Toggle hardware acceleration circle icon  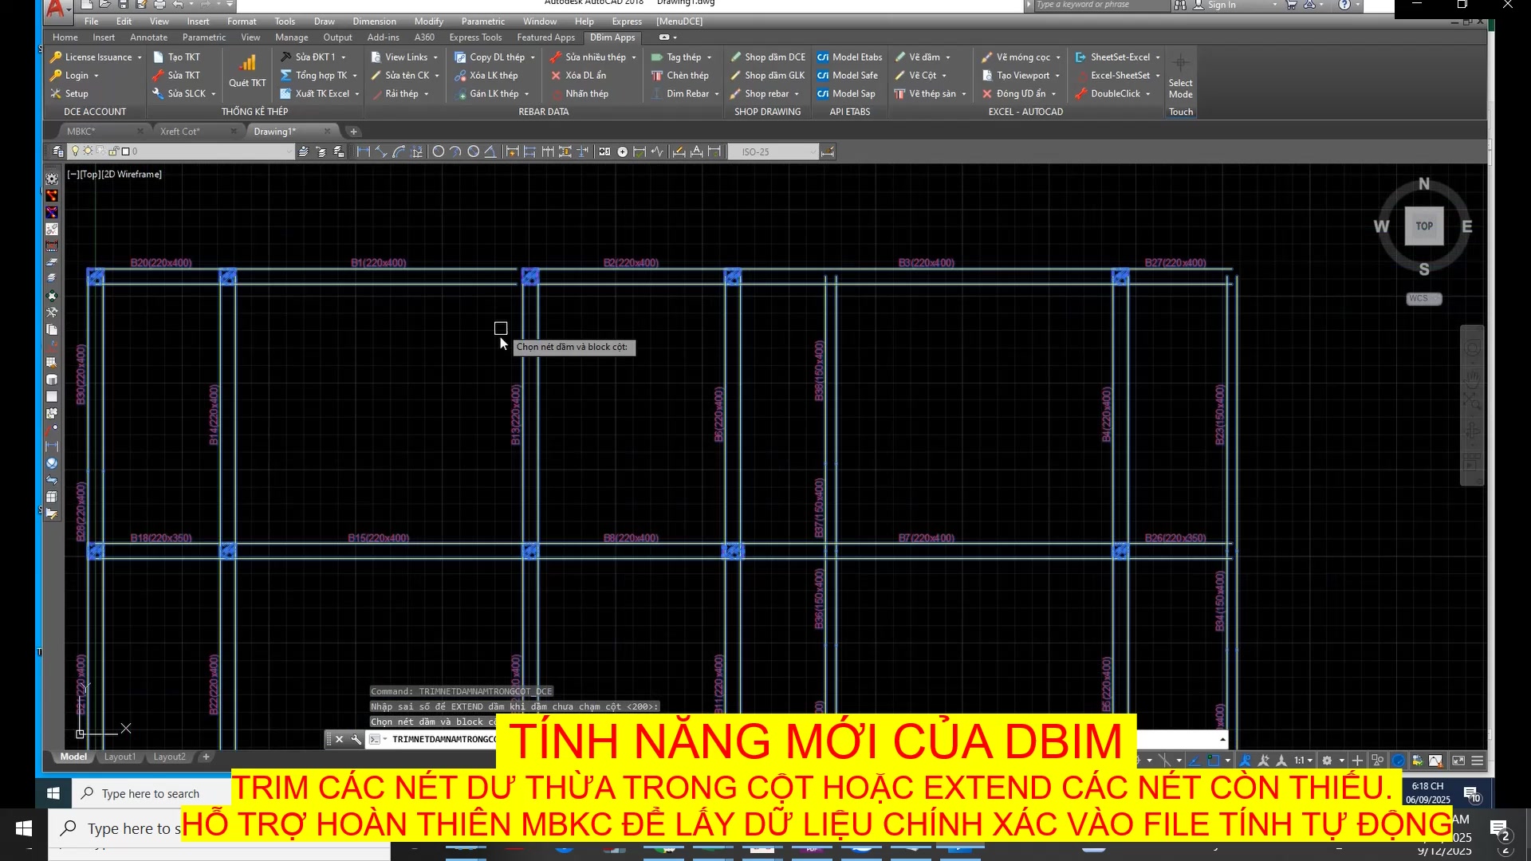[x=1398, y=761]
